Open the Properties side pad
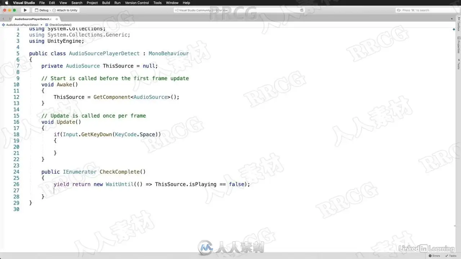This screenshot has height=259, width=461. tap(458, 45)
